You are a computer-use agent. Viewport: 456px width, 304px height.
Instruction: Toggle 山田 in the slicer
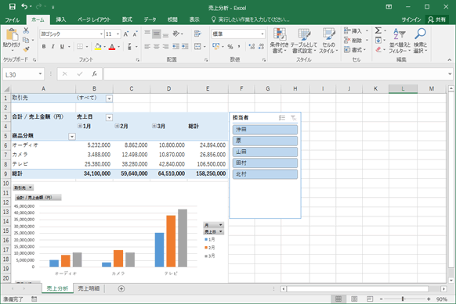pos(265,152)
